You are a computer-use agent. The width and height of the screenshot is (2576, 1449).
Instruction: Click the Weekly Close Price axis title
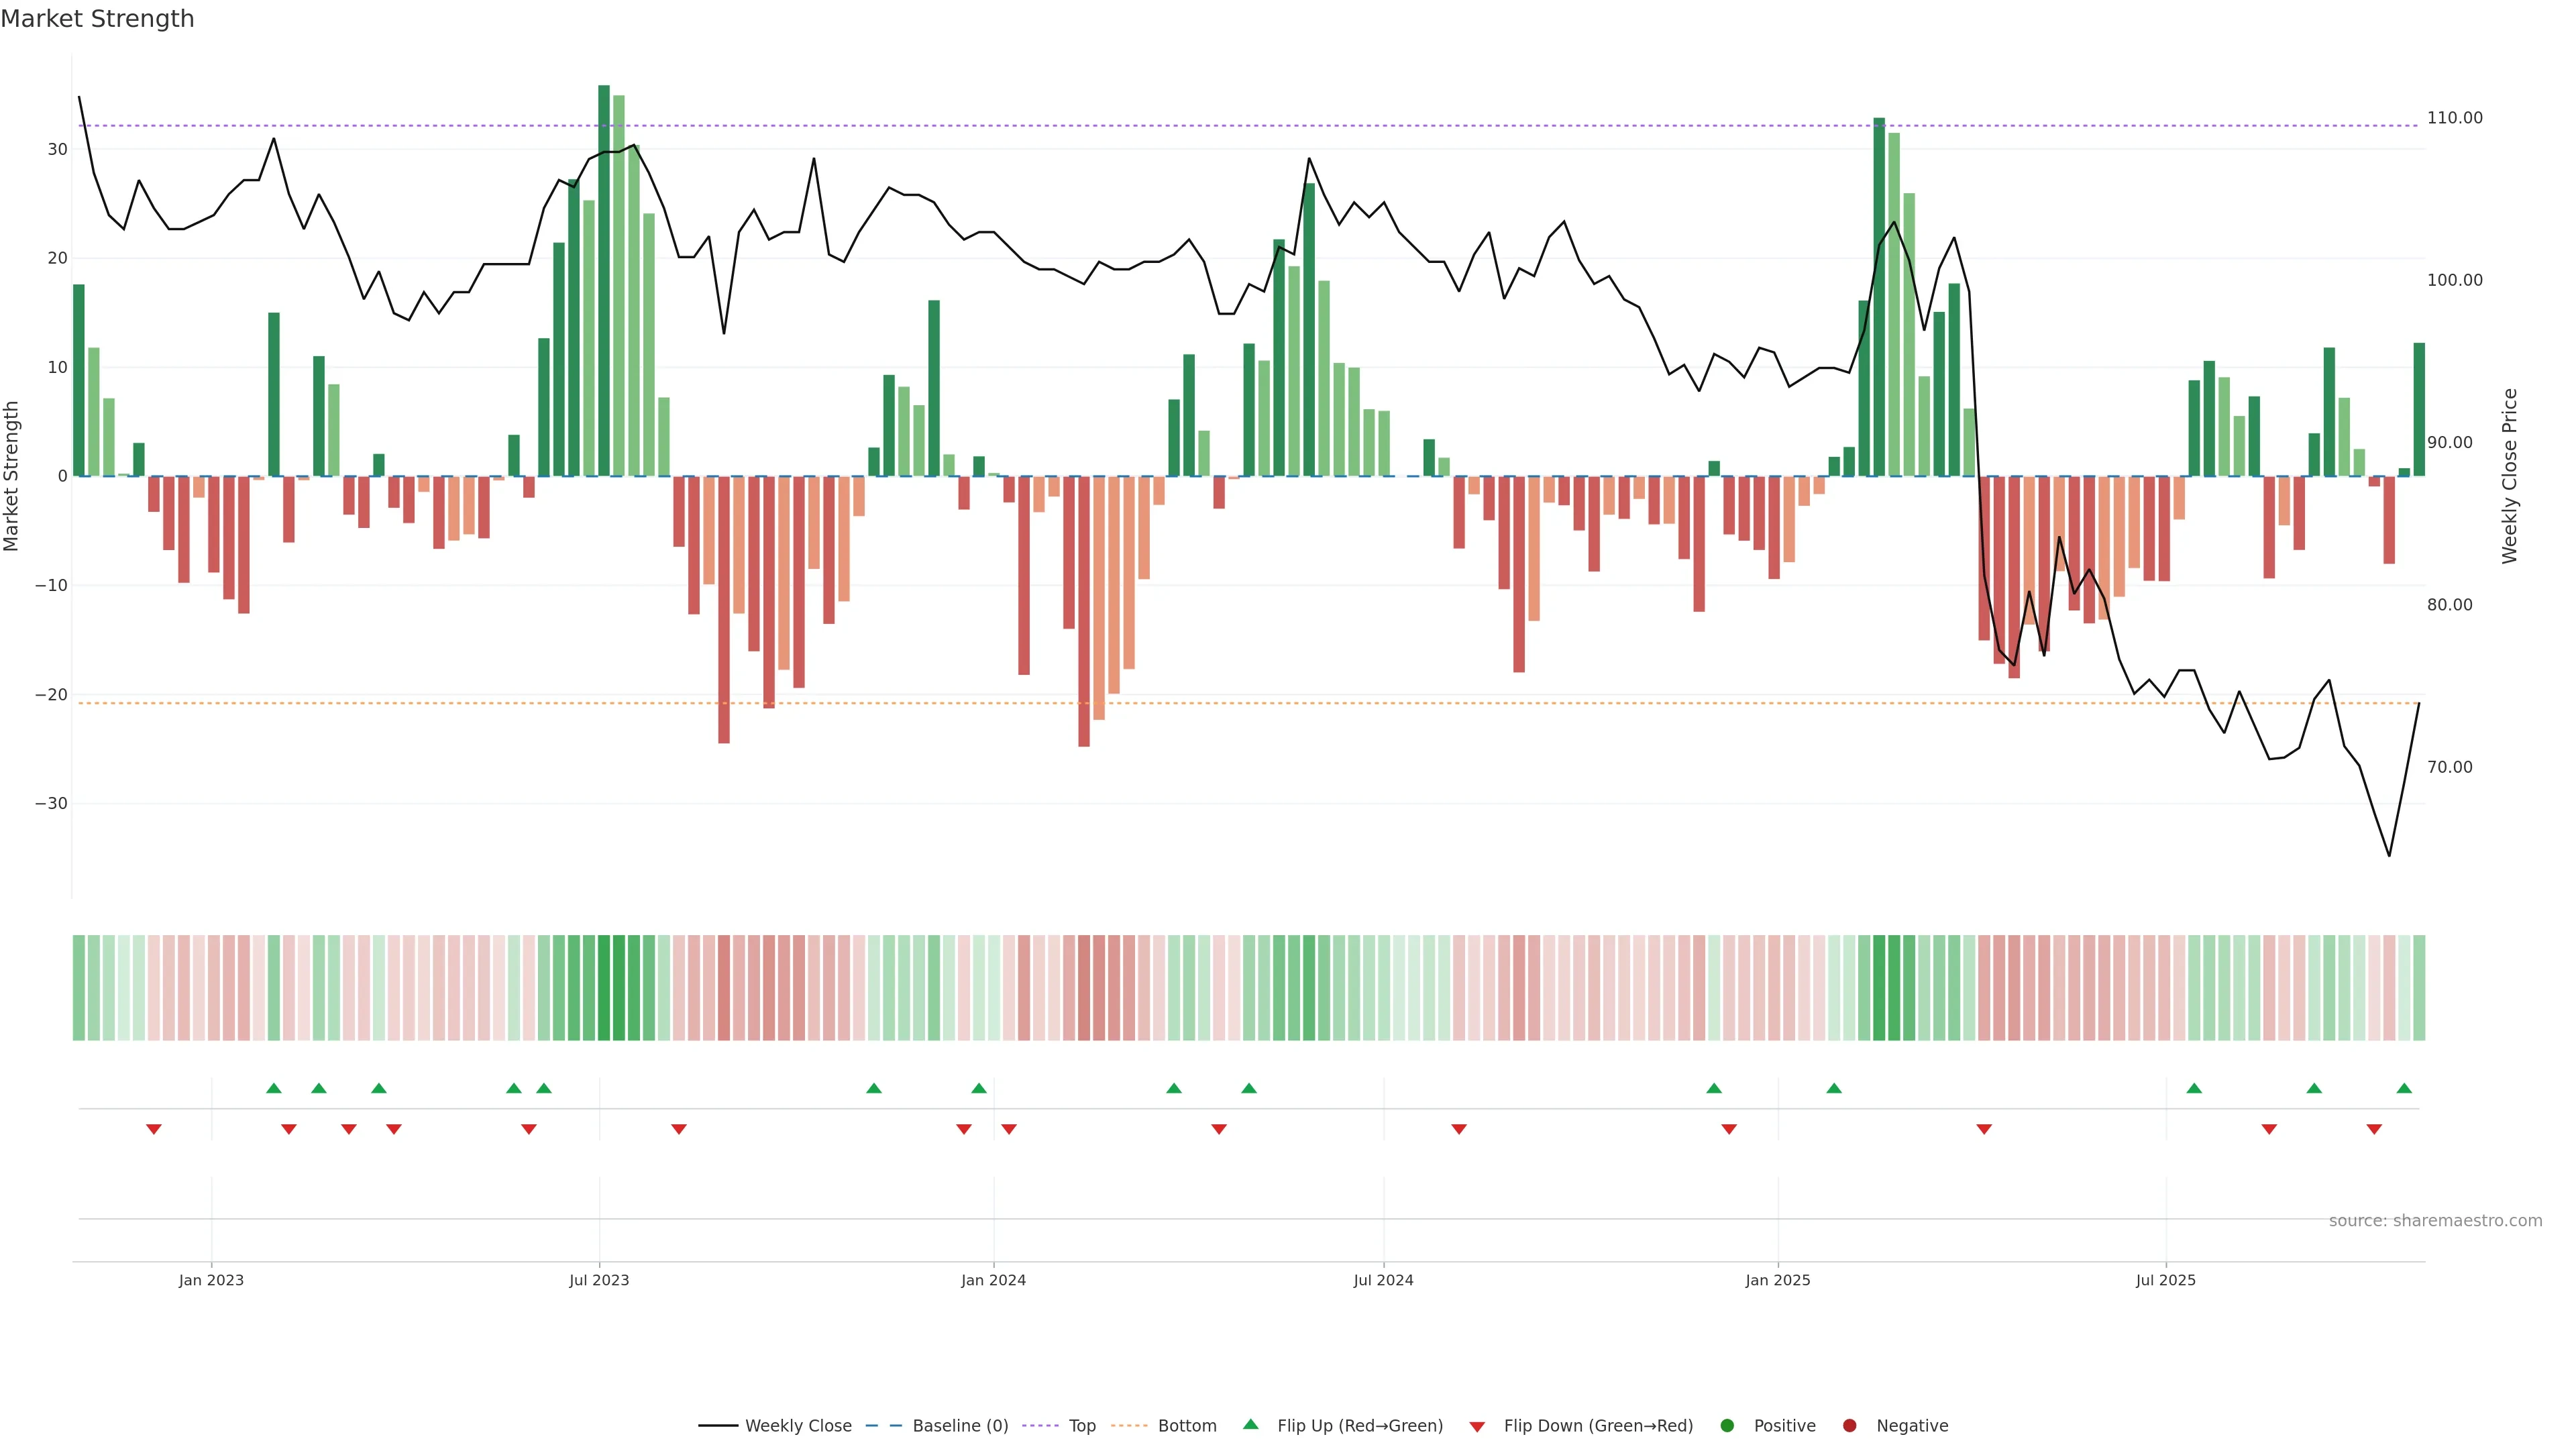coord(2509,476)
